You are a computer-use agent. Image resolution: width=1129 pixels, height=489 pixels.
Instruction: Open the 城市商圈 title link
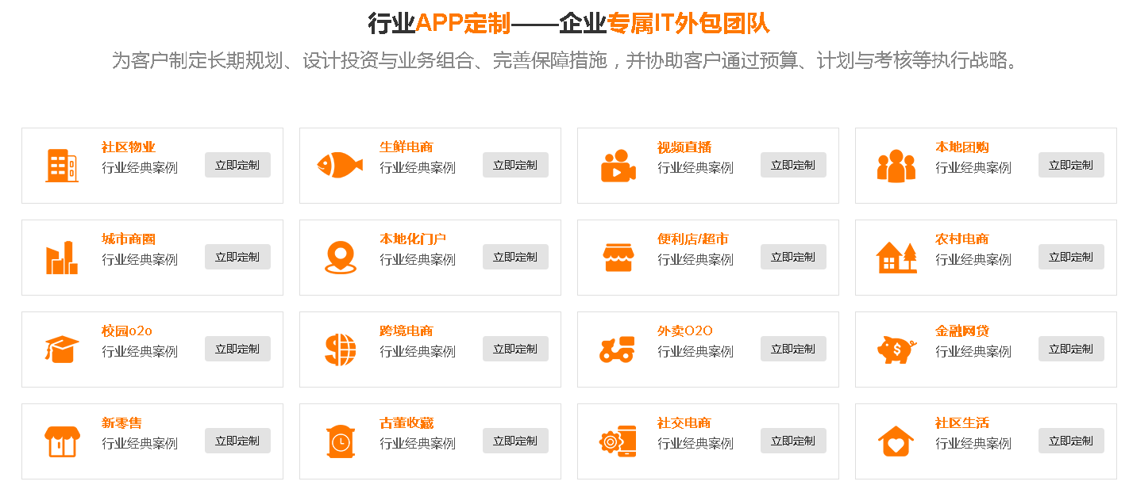[129, 239]
